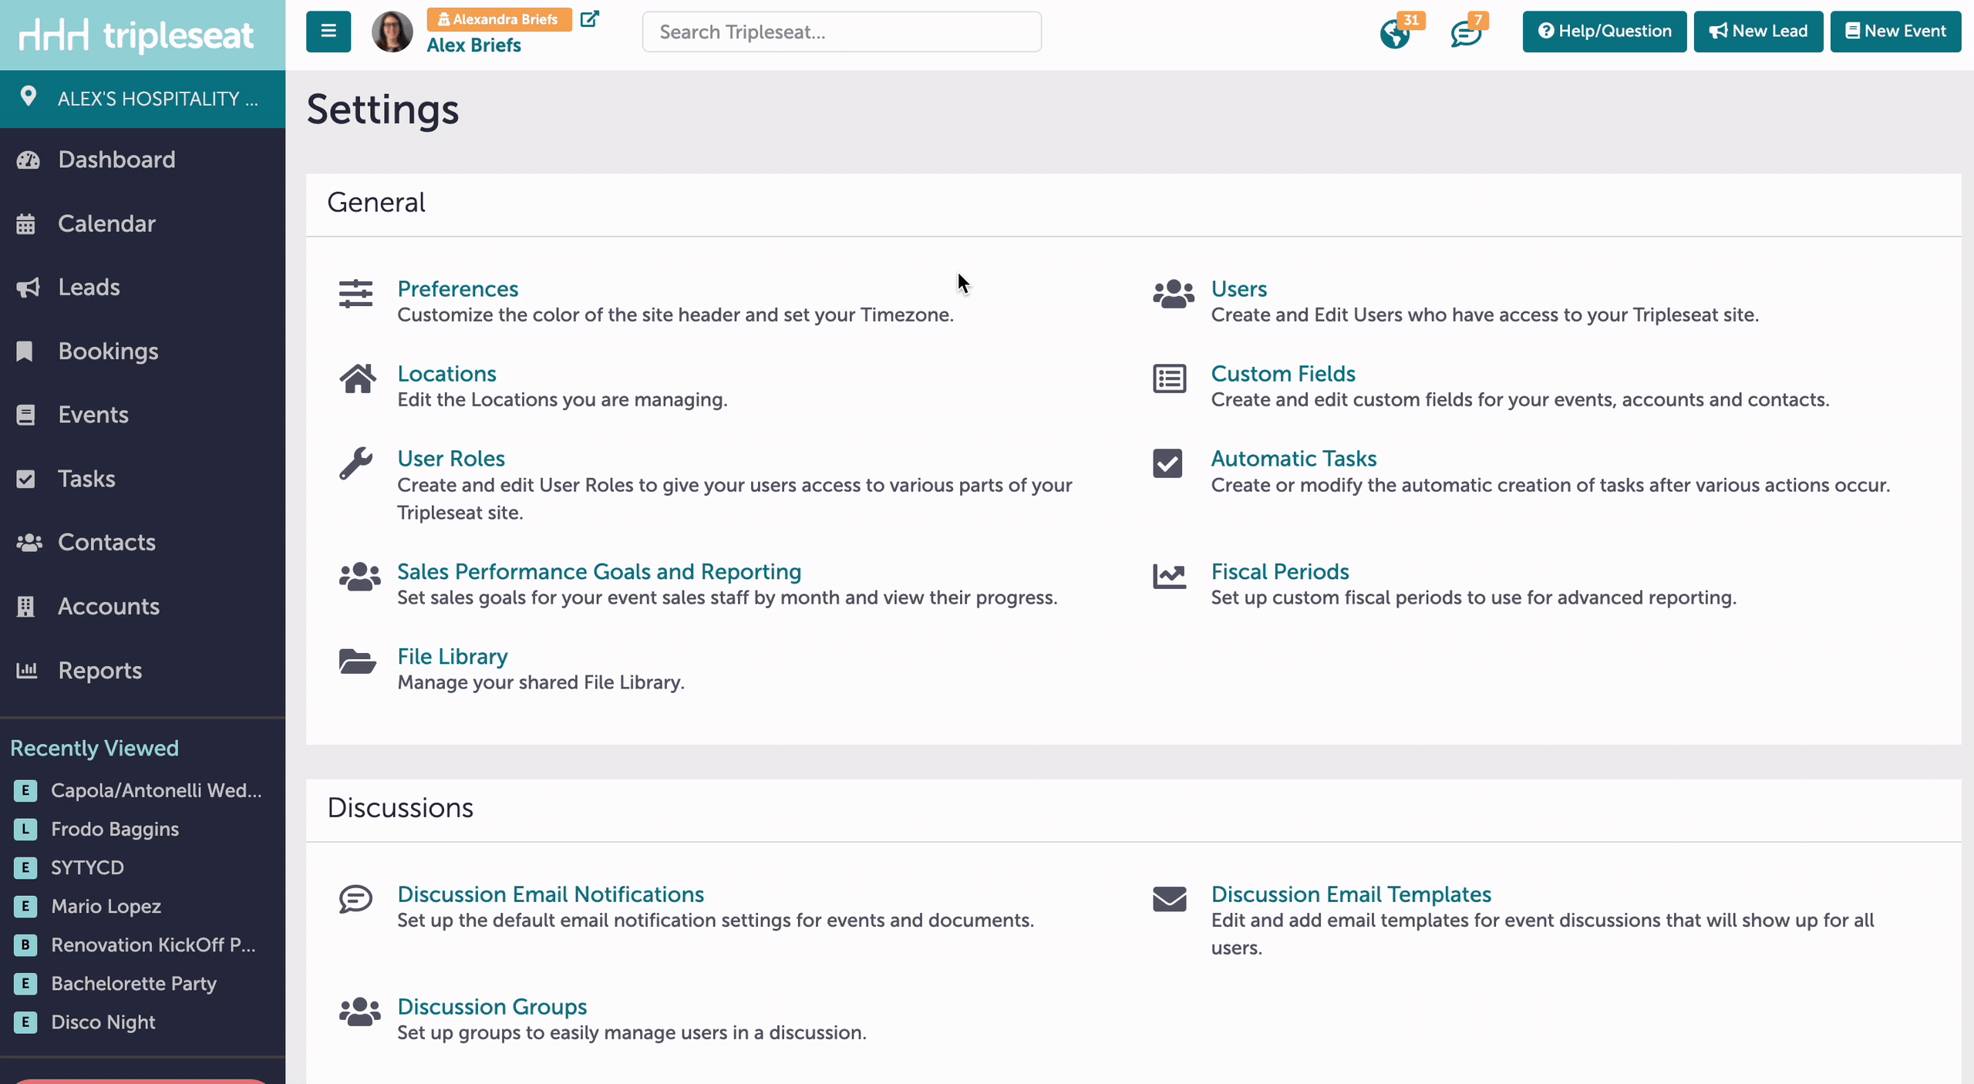Click the Tasks checkmark icon in sidebar

pos(25,479)
